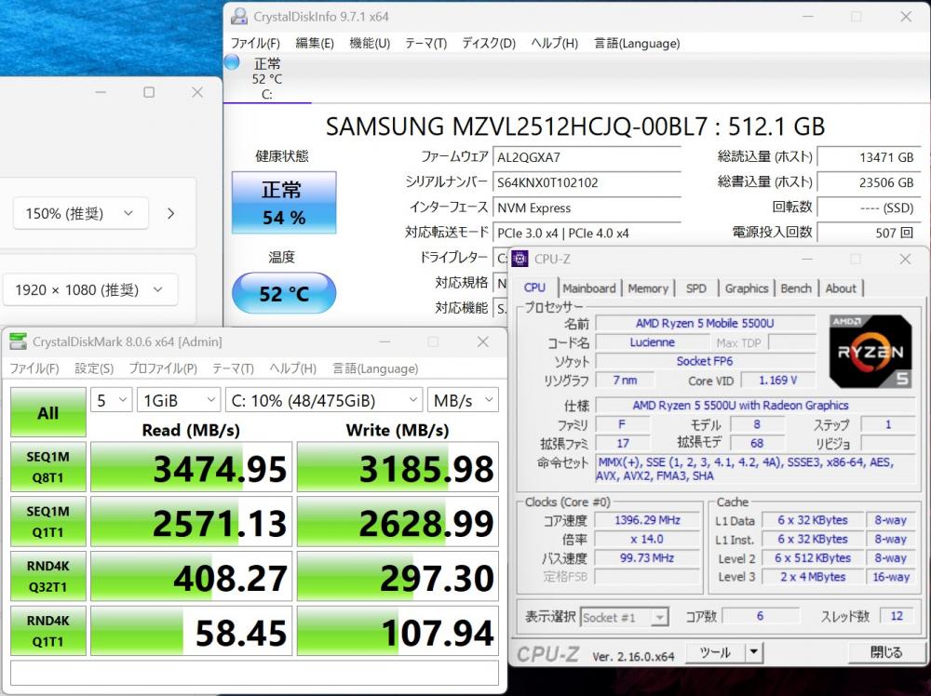Minimize the CPU-Z window
The height and width of the screenshot is (696, 931).
(x=807, y=260)
